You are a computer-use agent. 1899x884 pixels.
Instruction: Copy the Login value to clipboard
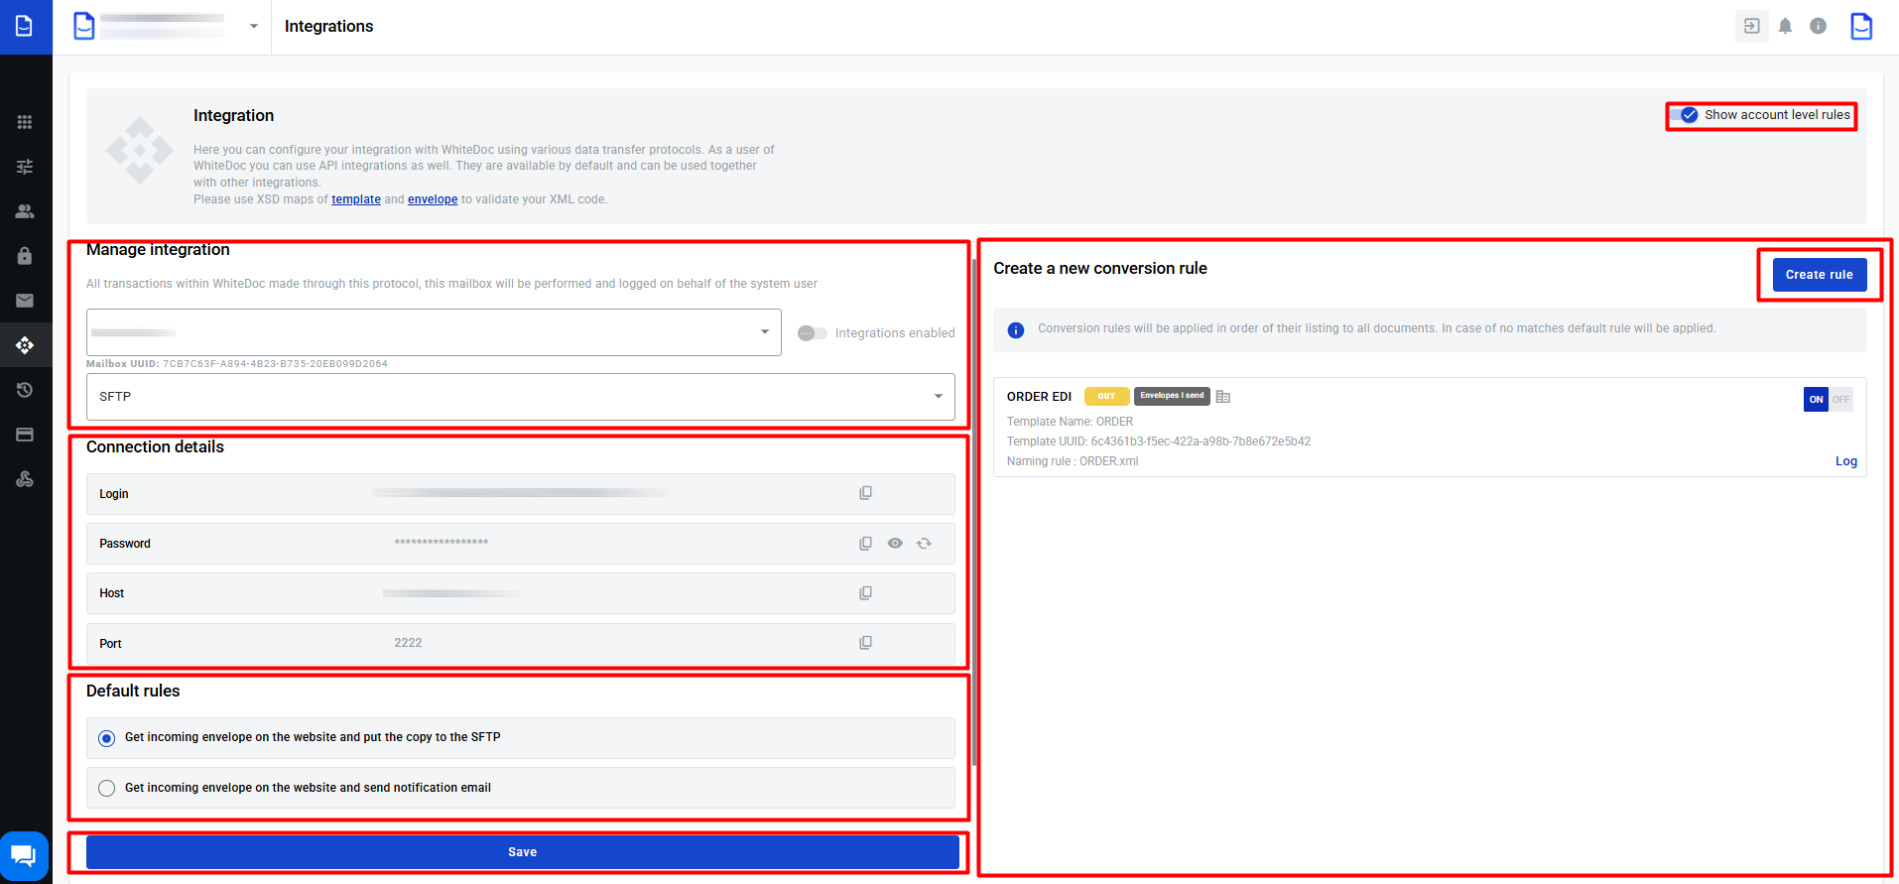click(x=865, y=493)
